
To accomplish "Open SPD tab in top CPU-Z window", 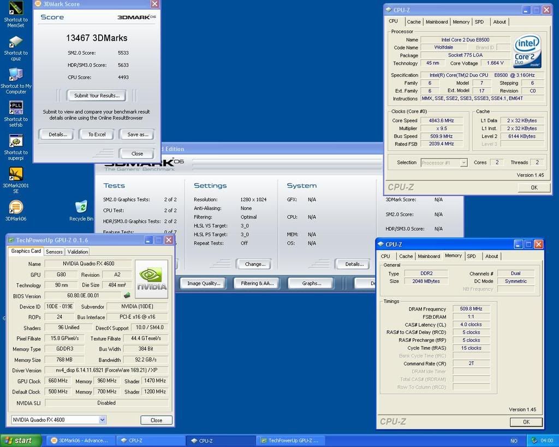I will 479,22.
